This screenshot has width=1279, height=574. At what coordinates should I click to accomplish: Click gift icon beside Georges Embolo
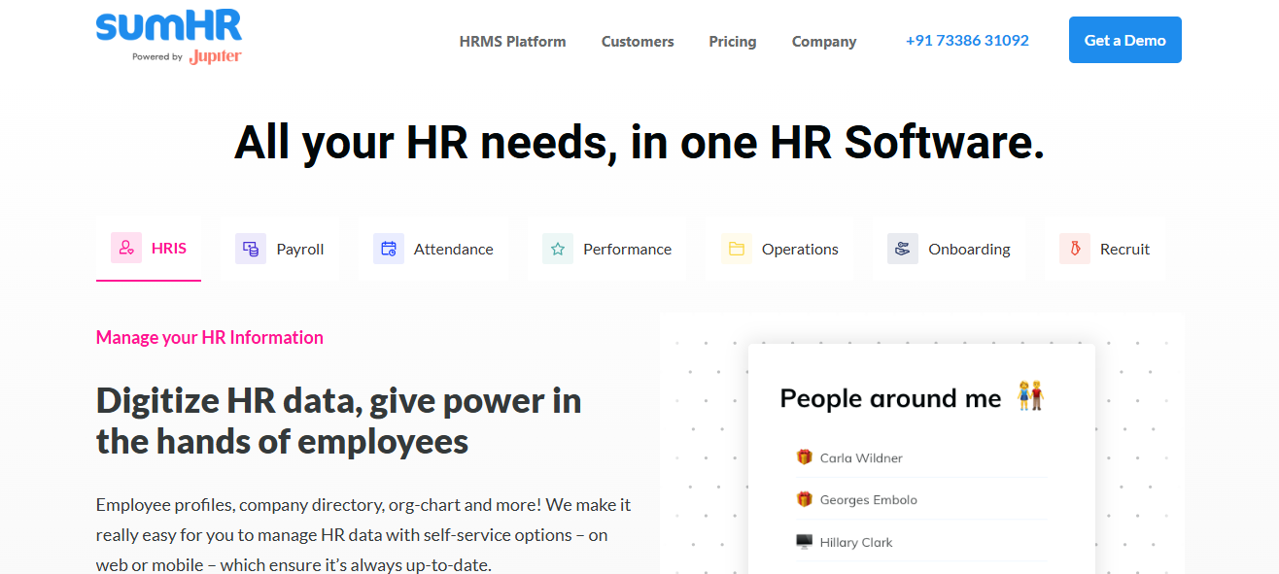coord(804,499)
